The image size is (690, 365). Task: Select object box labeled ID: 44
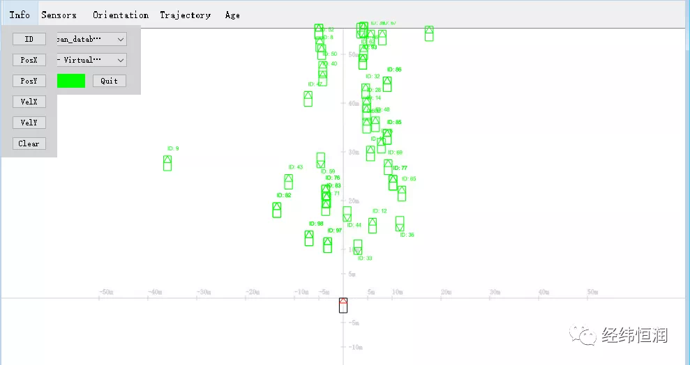(x=347, y=214)
